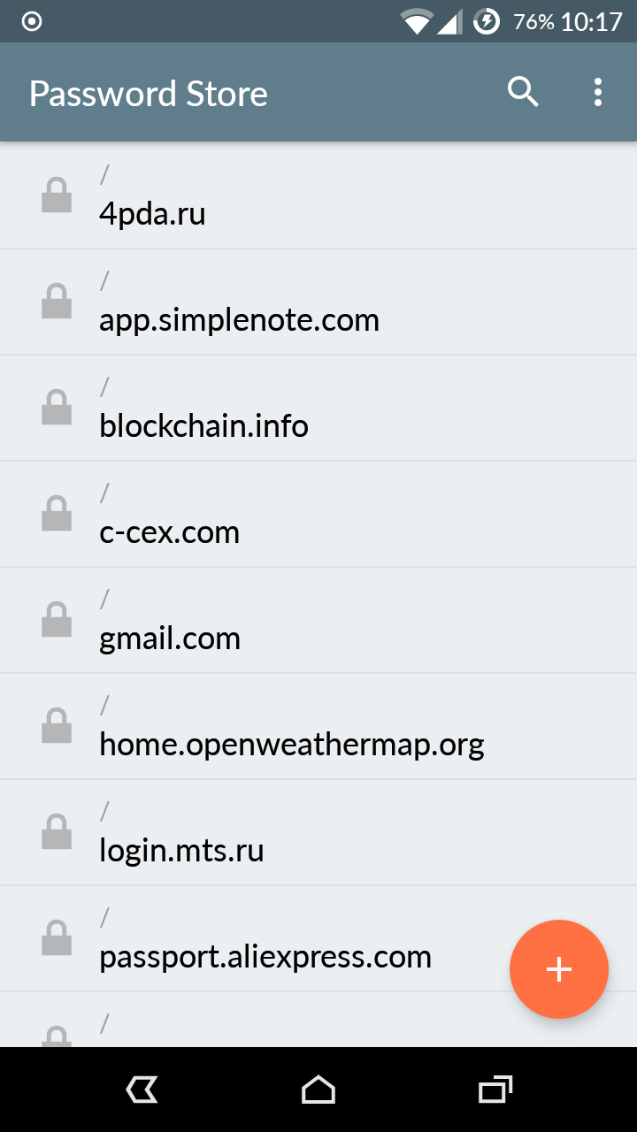Tap the Password Store title

pyautogui.click(x=149, y=94)
